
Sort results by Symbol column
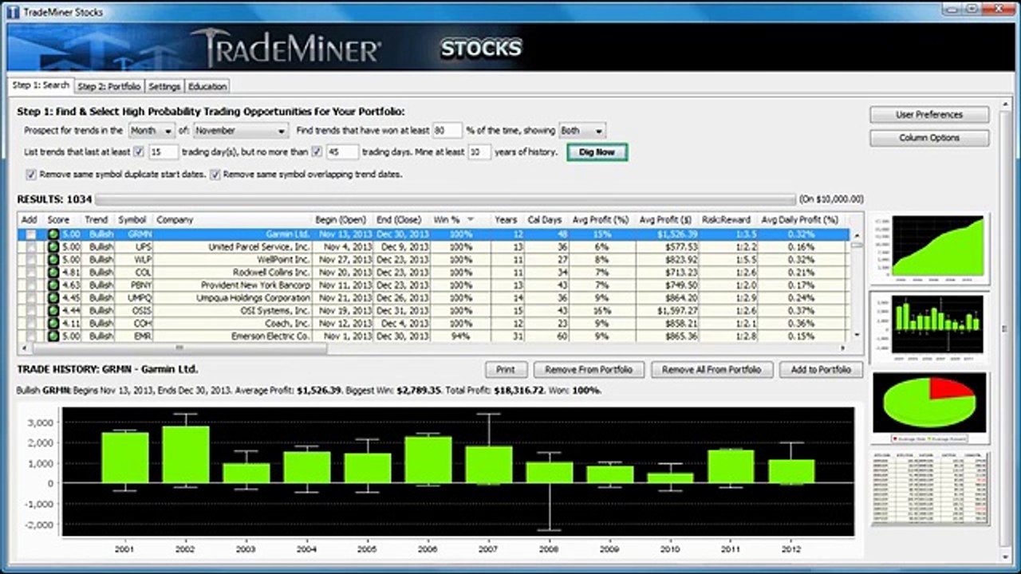[132, 219]
